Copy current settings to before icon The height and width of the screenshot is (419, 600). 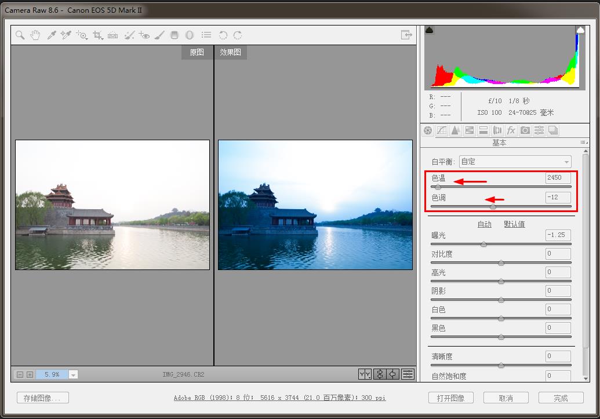click(393, 374)
